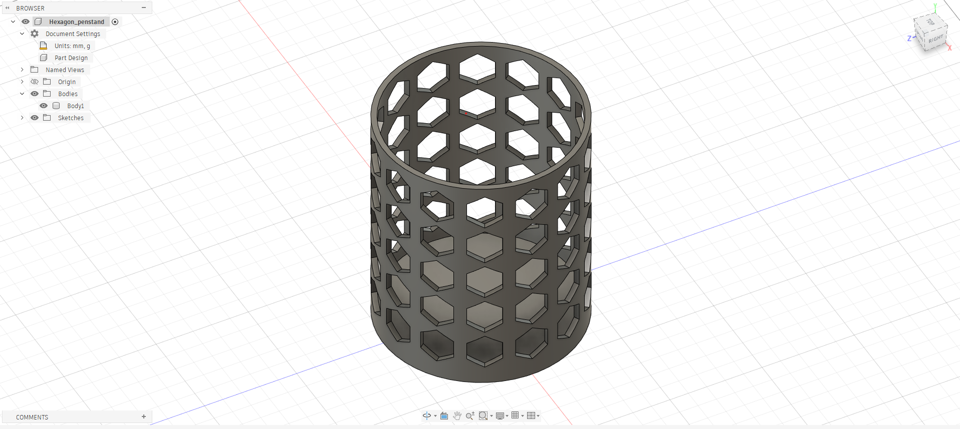Click the TOP face of the ViewCube
Viewport: 960px width, 429px height.
click(x=930, y=22)
